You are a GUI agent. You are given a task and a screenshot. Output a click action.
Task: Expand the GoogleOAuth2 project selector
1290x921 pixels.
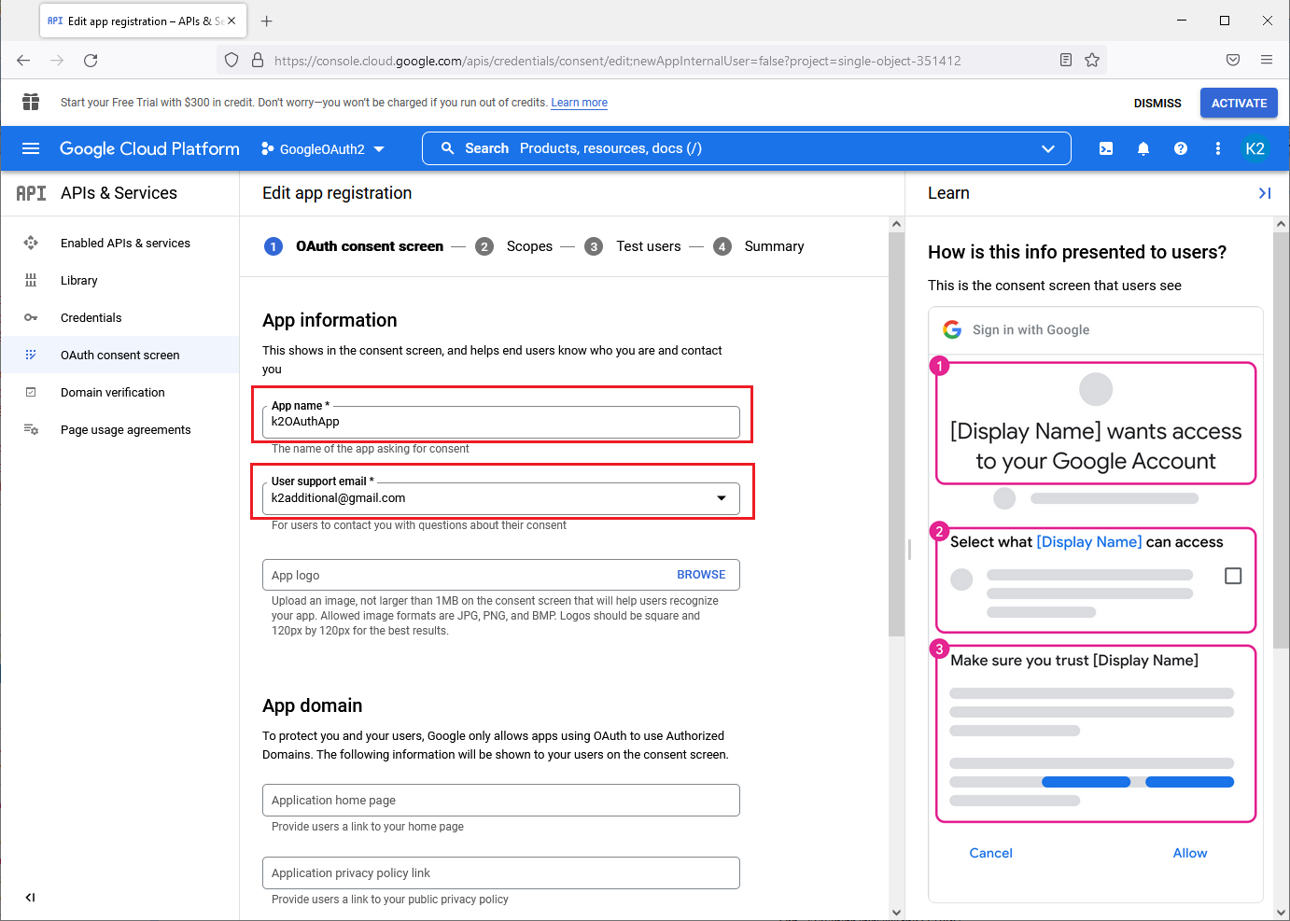coord(323,149)
